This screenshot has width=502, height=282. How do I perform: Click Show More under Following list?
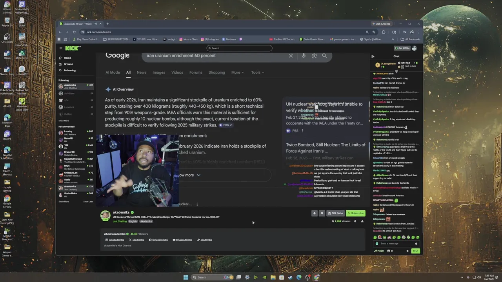click(x=64, y=121)
